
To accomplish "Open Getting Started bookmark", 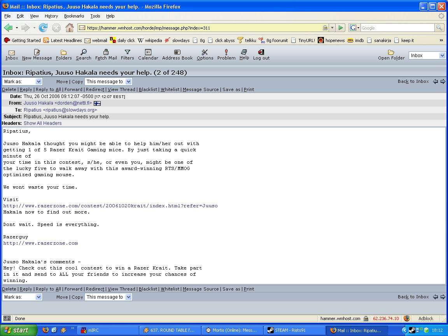I will [x=22, y=40].
